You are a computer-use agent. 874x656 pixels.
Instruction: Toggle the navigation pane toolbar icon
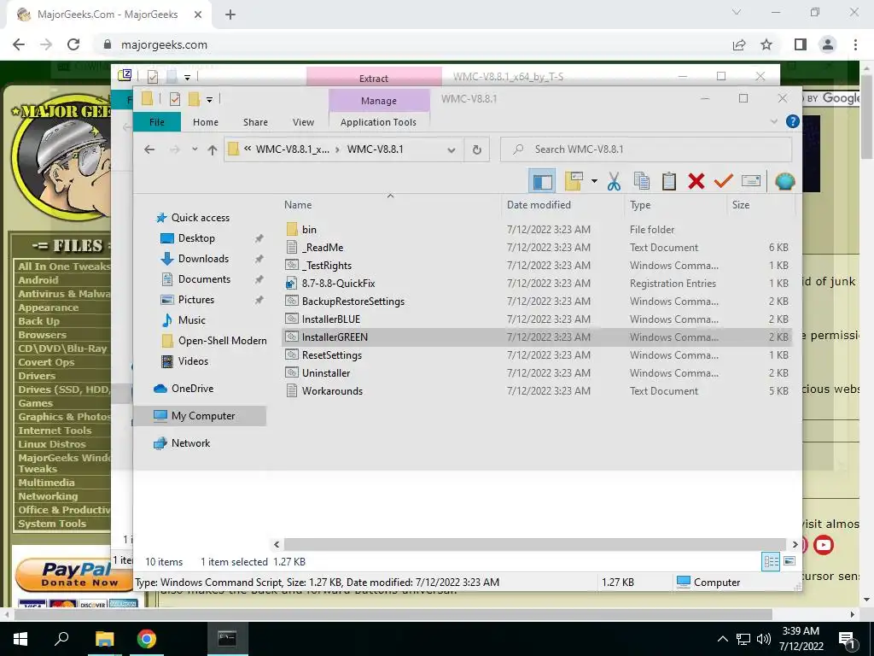point(542,181)
